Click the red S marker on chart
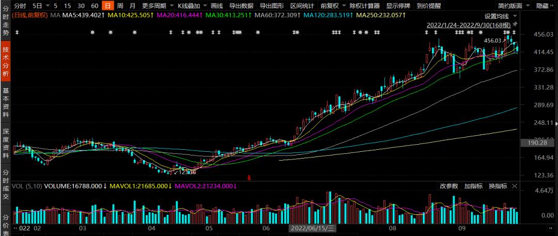This screenshot has height=236, width=558. pos(249,177)
